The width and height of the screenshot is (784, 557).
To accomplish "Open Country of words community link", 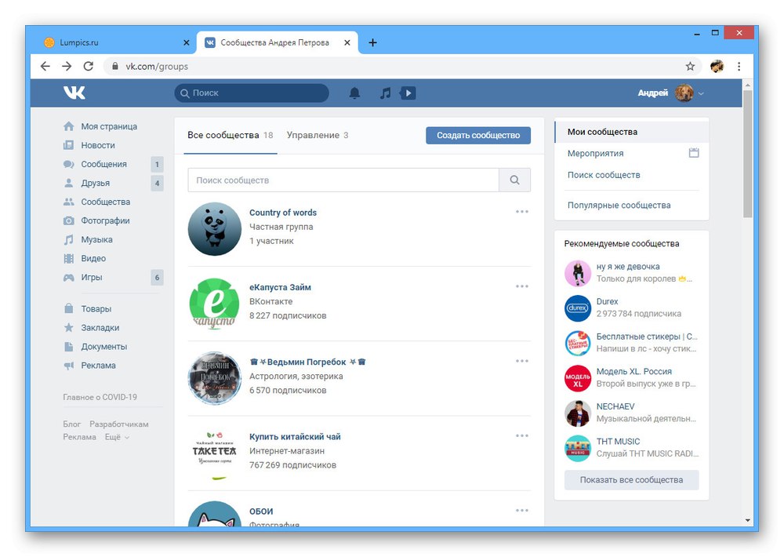I will 283,213.
